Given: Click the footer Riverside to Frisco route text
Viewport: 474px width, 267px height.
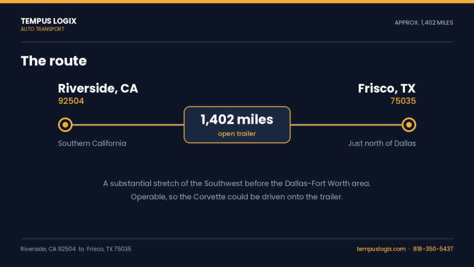Looking at the screenshot, I should pyautogui.click(x=76, y=249).
